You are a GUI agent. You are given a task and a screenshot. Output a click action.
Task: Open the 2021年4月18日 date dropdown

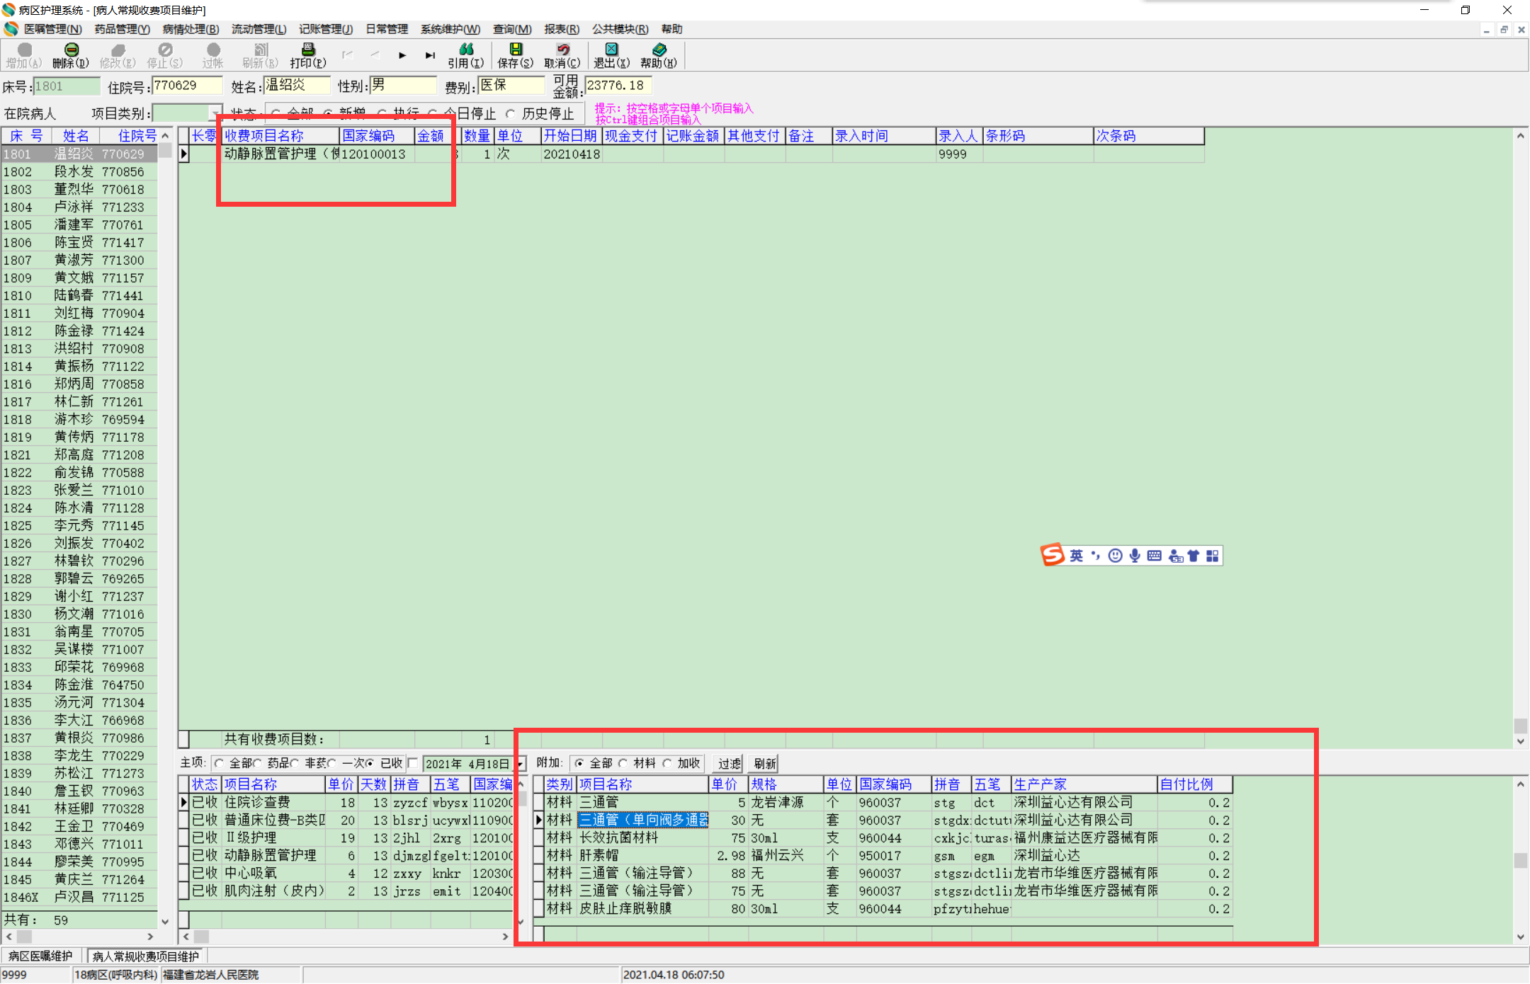pyautogui.click(x=520, y=764)
